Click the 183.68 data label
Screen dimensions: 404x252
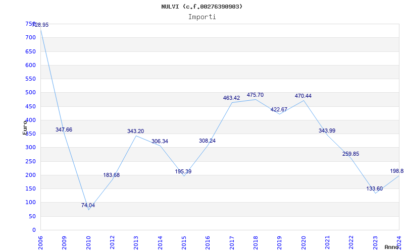click(112, 175)
